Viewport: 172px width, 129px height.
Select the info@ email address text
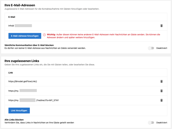pos(20,26)
